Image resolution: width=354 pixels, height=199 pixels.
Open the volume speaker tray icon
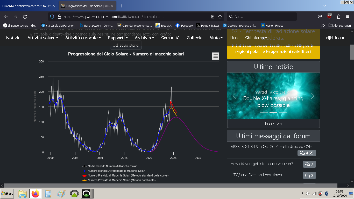point(308,194)
